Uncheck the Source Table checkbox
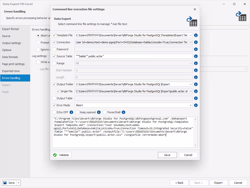The width and height of the screenshot is (250, 188). (54, 56)
